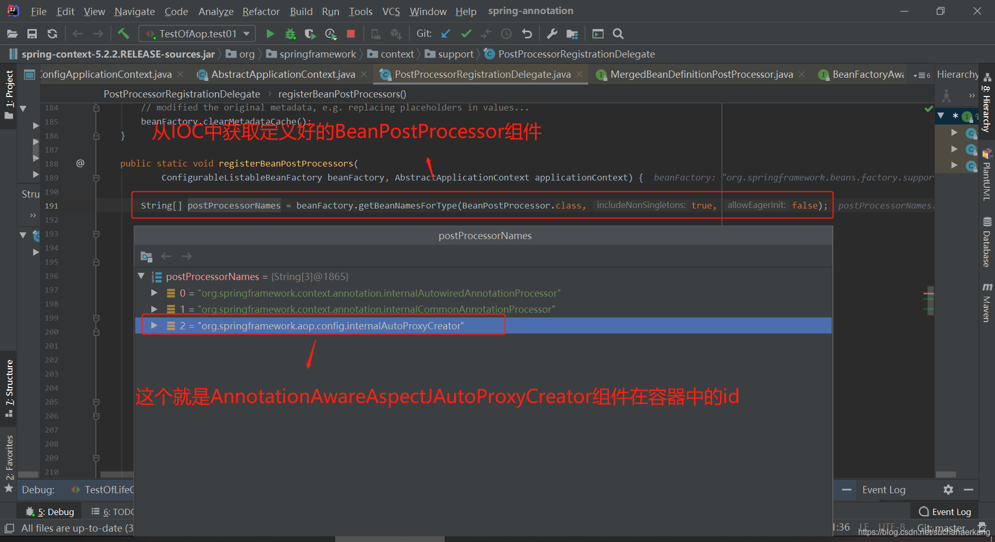
Task: Open Settings via wrench icon
Action: 552,34
